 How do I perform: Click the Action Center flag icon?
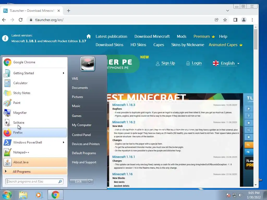click(228, 195)
